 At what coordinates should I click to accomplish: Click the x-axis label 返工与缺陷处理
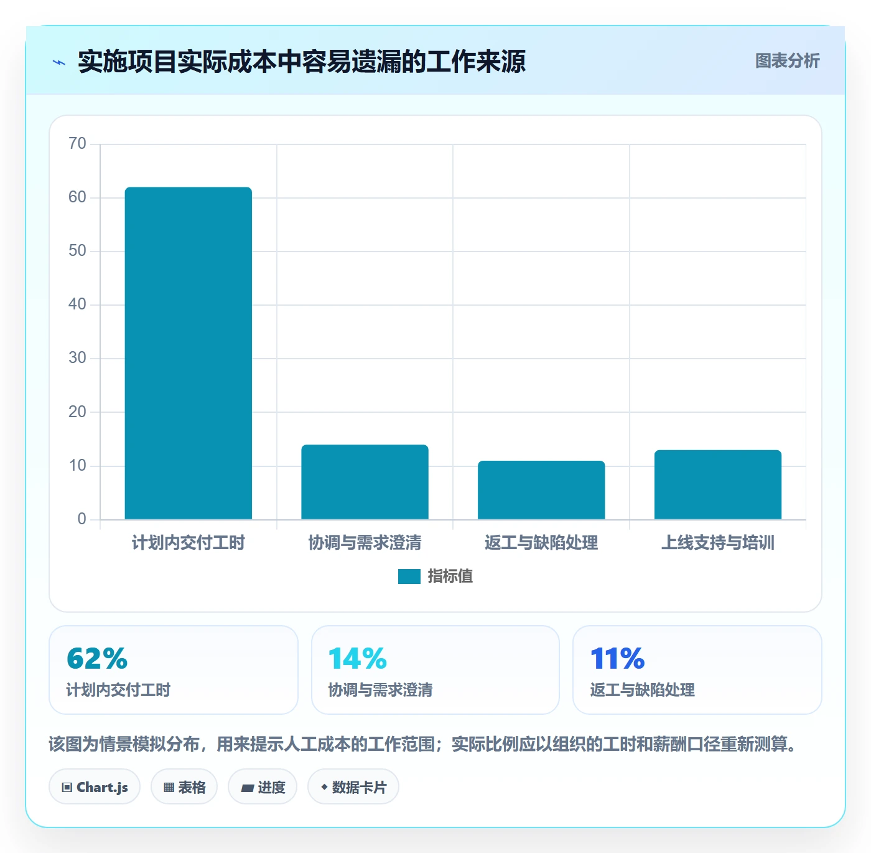click(x=541, y=543)
